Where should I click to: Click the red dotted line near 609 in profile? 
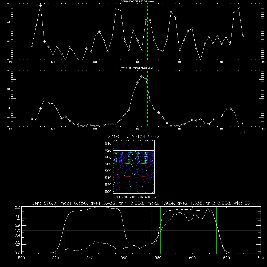click(x=208, y=230)
